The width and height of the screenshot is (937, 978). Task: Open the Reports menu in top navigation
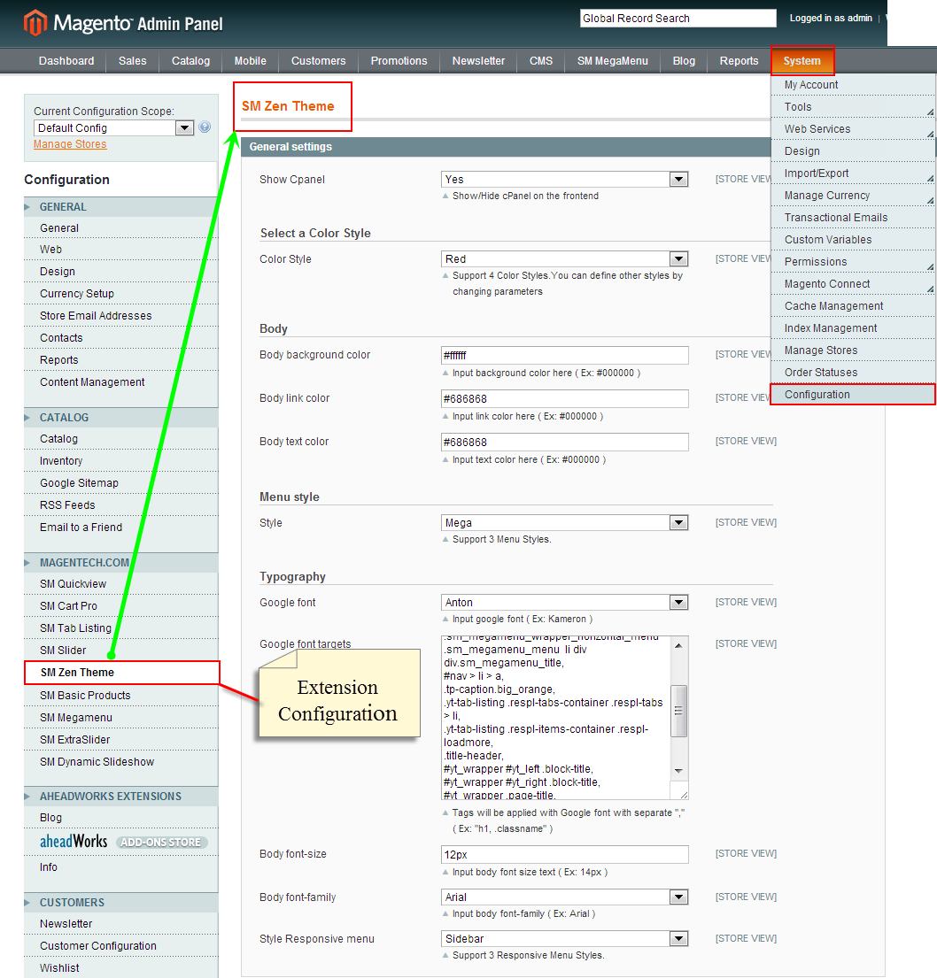(739, 60)
